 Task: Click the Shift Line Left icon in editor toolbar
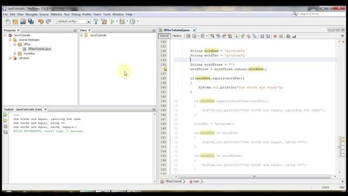click(262, 36)
